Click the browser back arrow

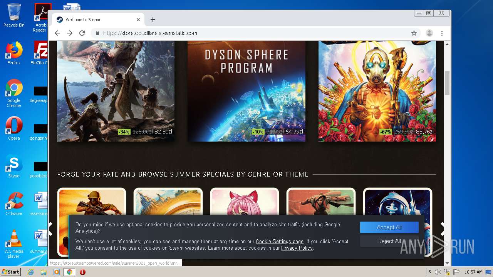pyautogui.click(x=57, y=33)
